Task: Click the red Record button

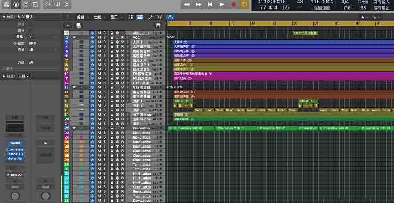Action: 233,4
